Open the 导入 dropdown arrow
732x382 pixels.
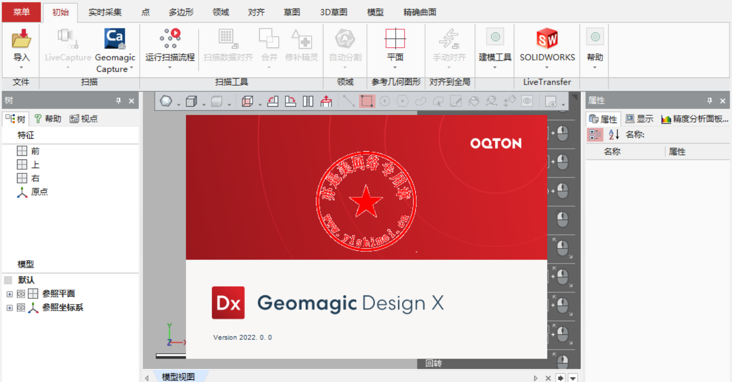(x=22, y=67)
